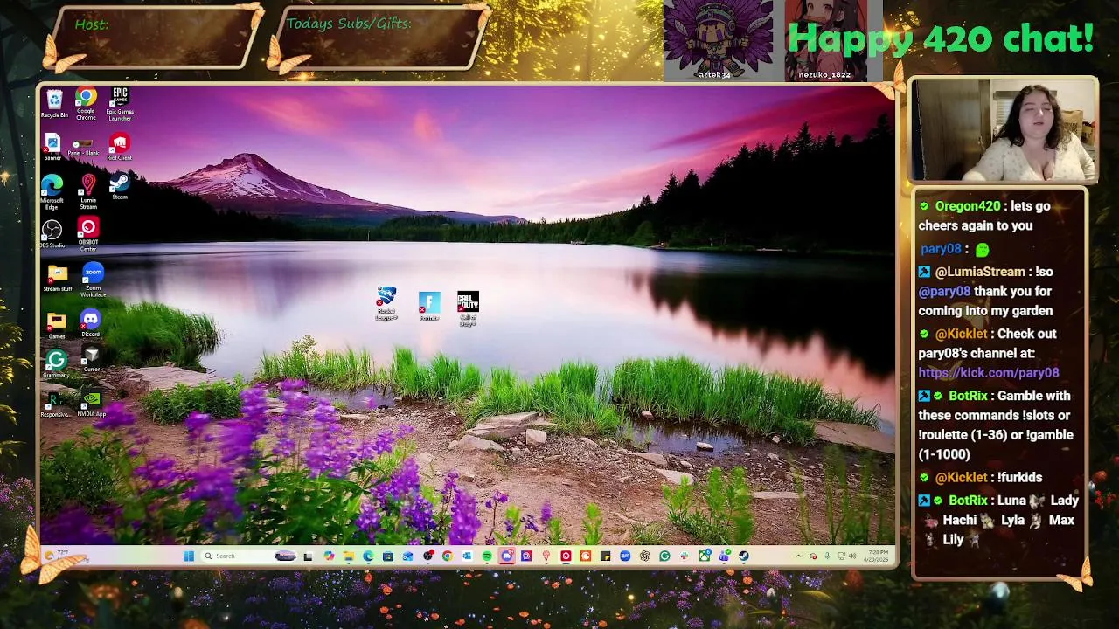Launch Google Chrome from the desktop
This screenshot has height=629, width=1119.
click(x=86, y=104)
